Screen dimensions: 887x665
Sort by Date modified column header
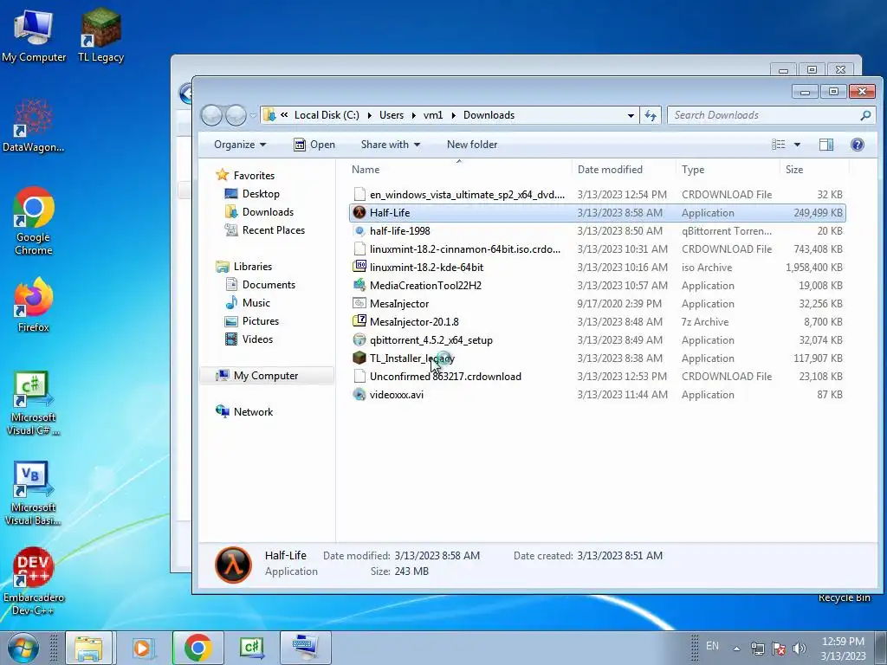(624, 170)
